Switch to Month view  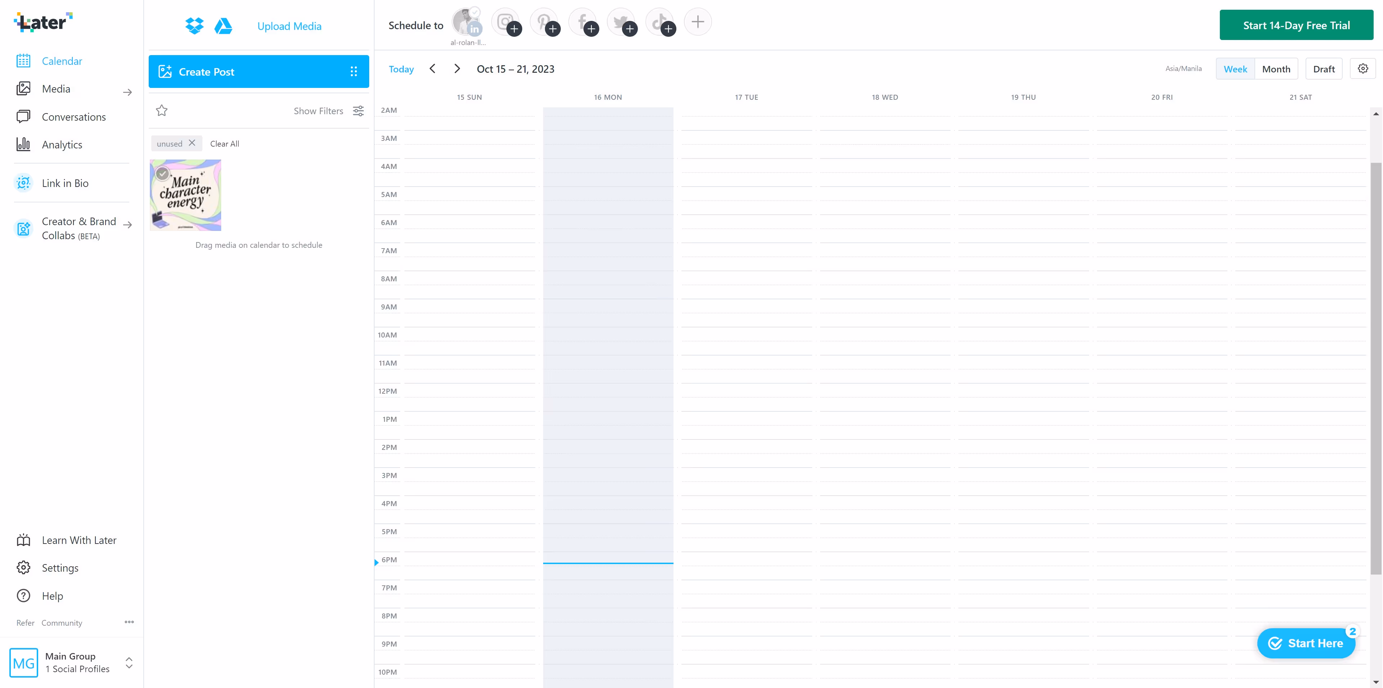pos(1276,69)
